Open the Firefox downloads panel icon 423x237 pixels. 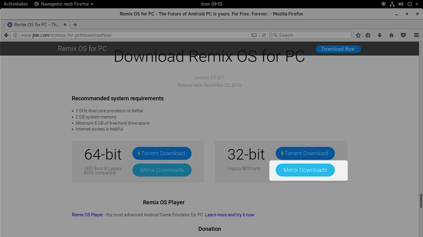pos(380,35)
